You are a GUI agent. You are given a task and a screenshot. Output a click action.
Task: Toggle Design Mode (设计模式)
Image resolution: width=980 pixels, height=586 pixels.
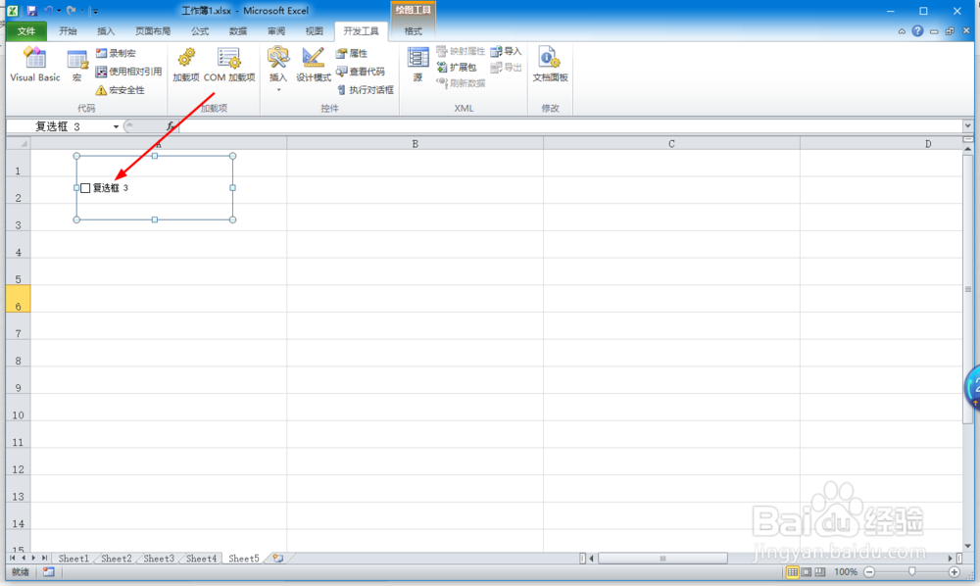click(314, 65)
